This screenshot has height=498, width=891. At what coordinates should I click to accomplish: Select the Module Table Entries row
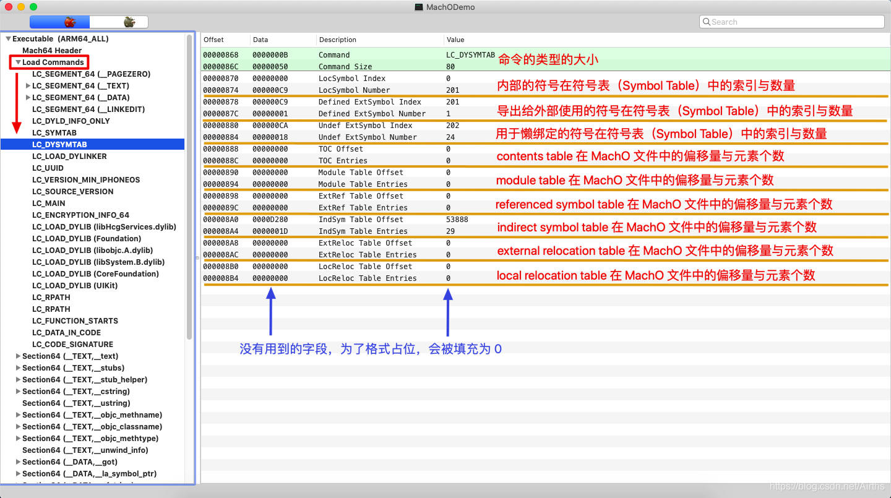(x=546, y=184)
